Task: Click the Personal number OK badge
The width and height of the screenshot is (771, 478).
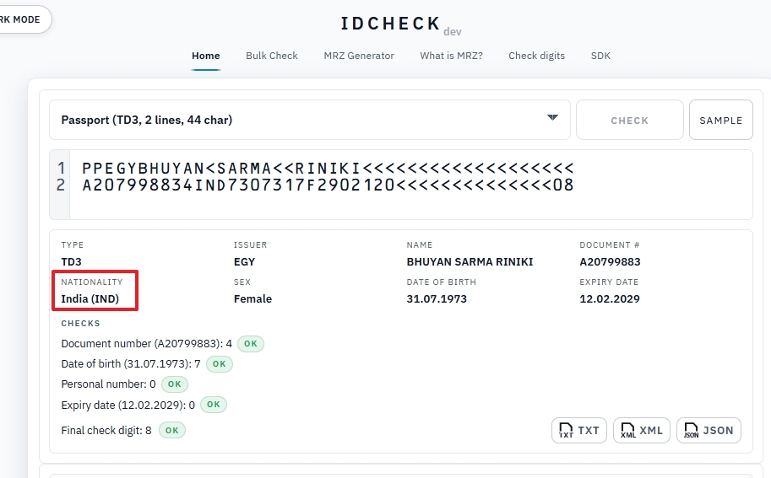Action: (174, 384)
